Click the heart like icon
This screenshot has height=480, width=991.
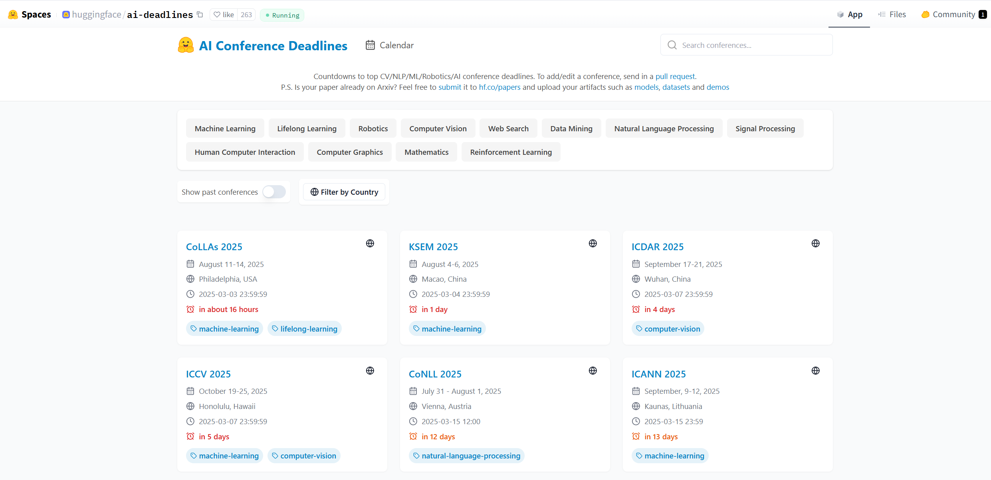pyautogui.click(x=217, y=15)
